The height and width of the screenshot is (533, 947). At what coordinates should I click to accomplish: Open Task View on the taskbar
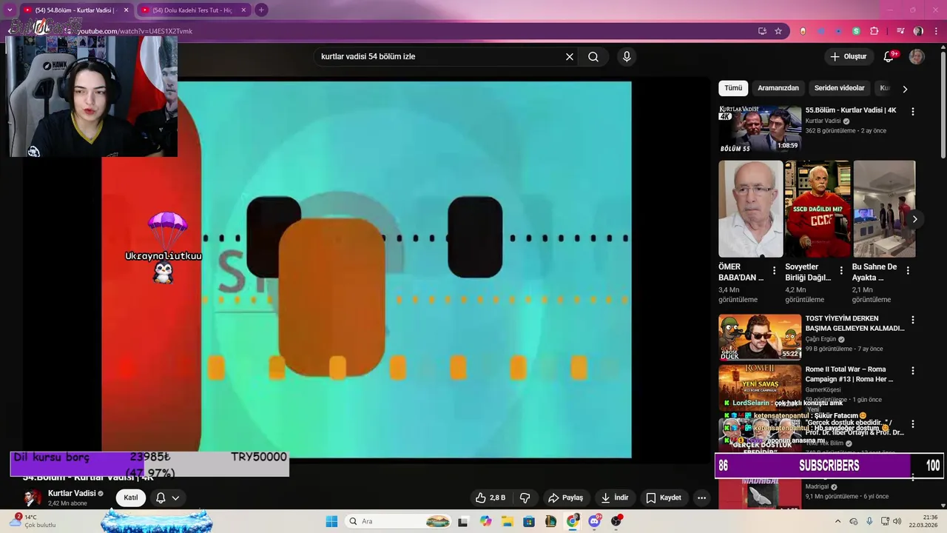463,521
